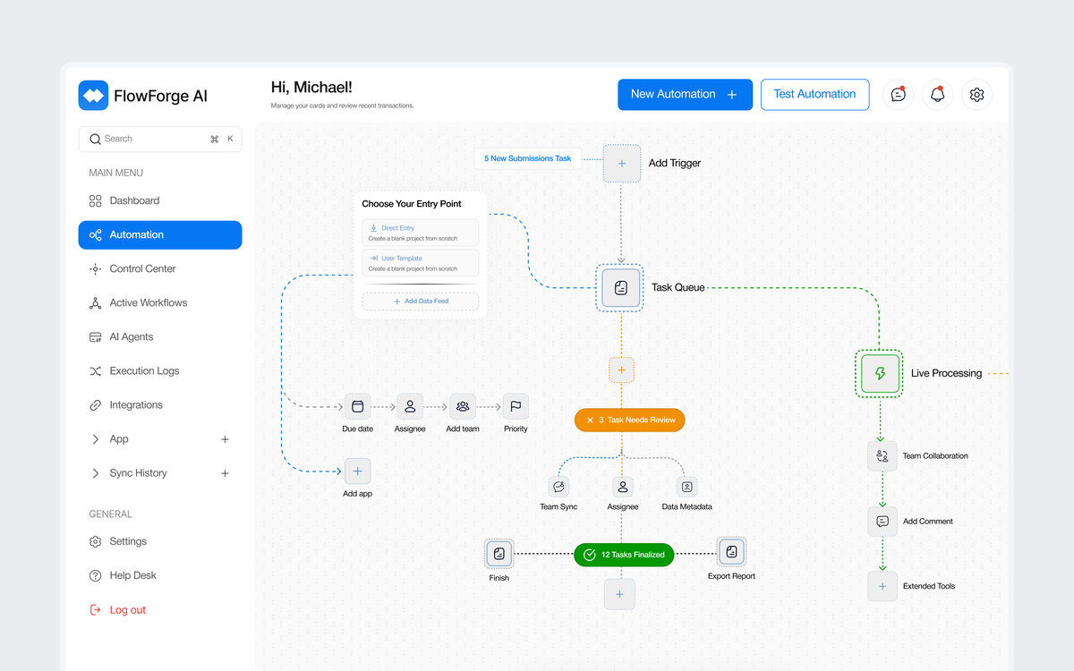Select the Finish node icon
1074x671 pixels.
499,554
